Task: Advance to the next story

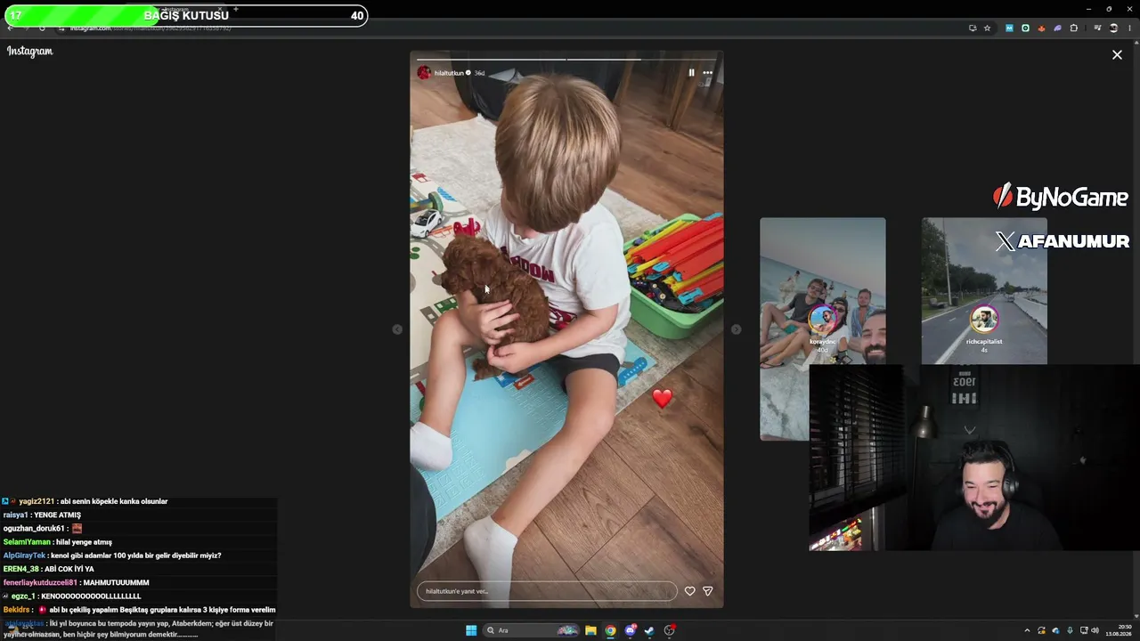Action: pyautogui.click(x=736, y=329)
